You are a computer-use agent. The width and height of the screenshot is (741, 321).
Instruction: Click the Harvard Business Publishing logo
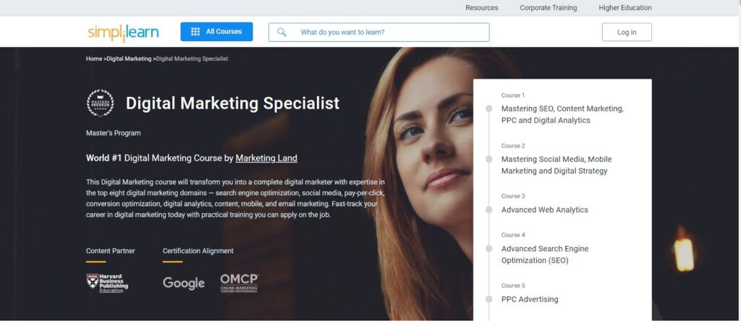107,283
